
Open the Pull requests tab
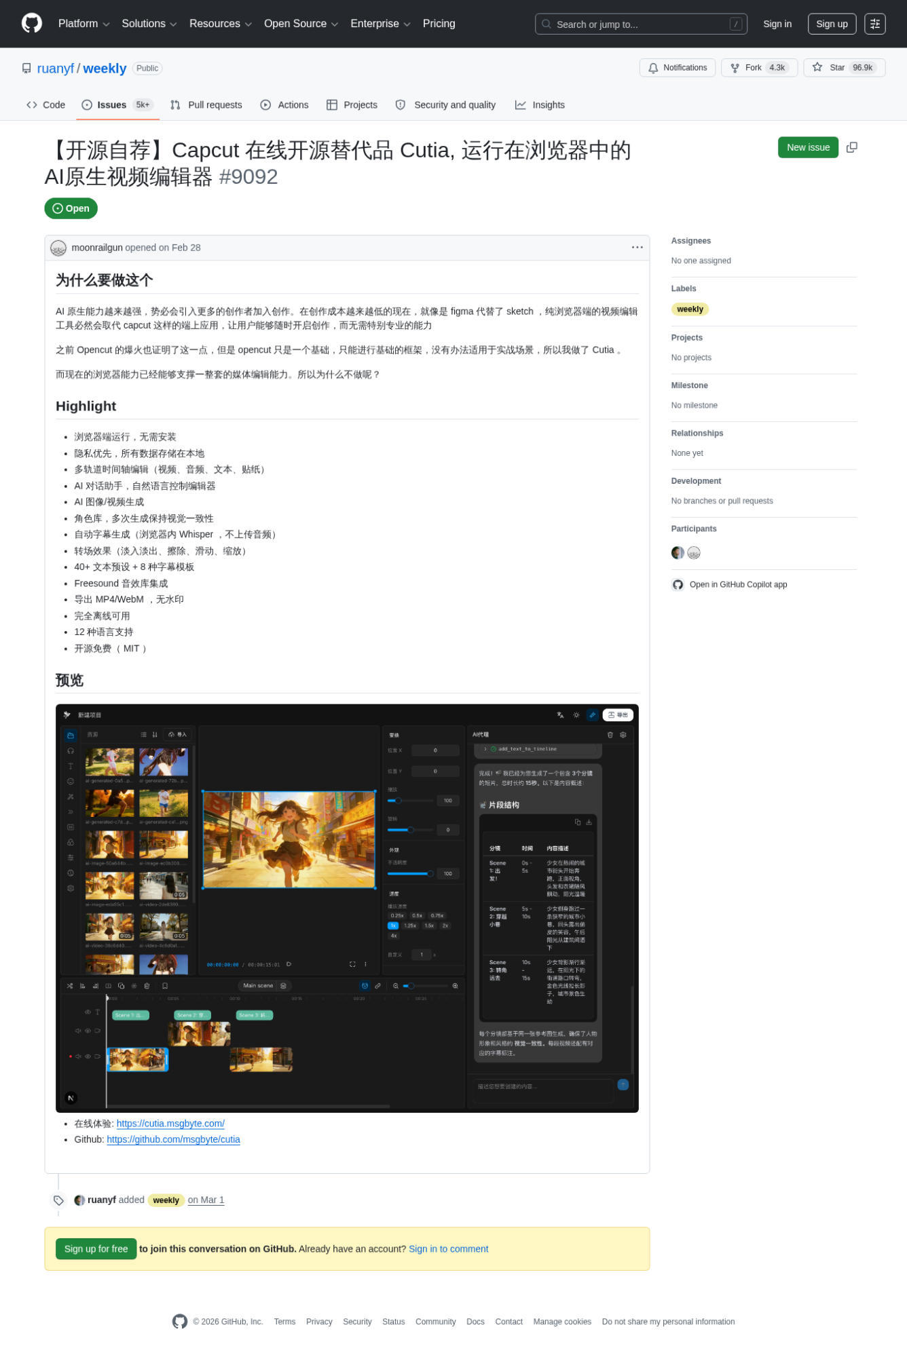click(206, 105)
